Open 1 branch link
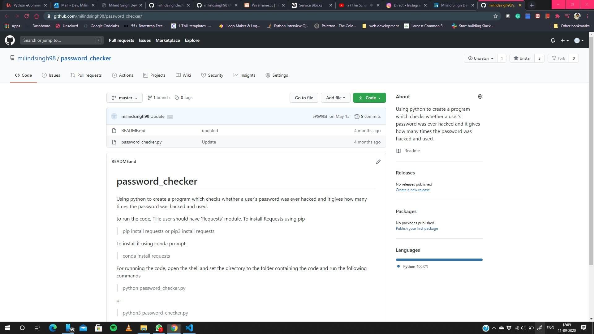The width and height of the screenshot is (594, 334). pyautogui.click(x=159, y=98)
